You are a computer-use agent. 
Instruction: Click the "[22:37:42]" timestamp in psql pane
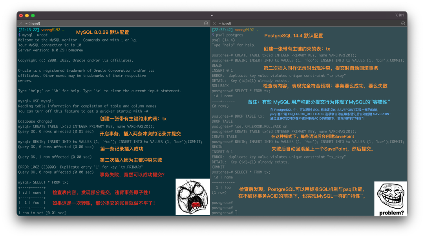click(x=222, y=30)
